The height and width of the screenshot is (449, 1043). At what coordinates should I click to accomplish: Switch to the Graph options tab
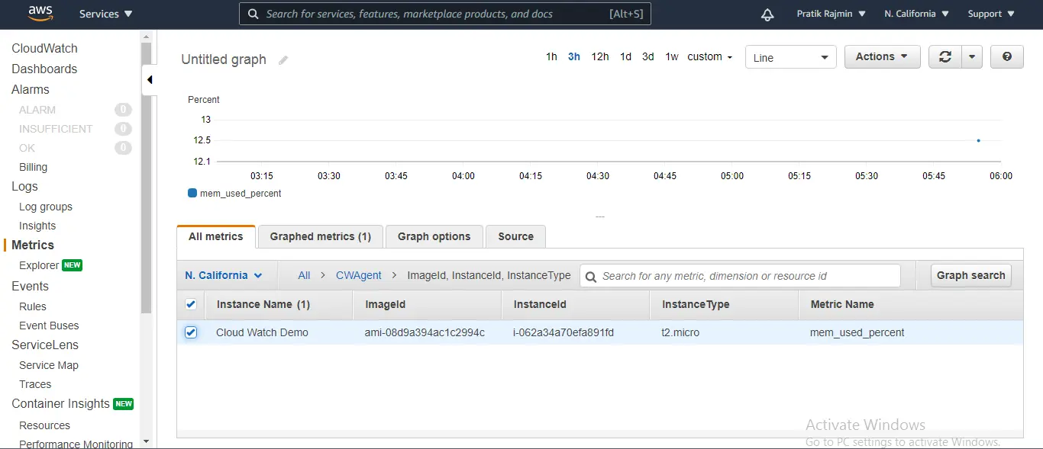point(434,236)
